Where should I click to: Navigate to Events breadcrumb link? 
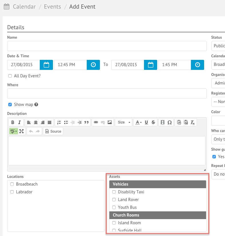pos(52,7)
